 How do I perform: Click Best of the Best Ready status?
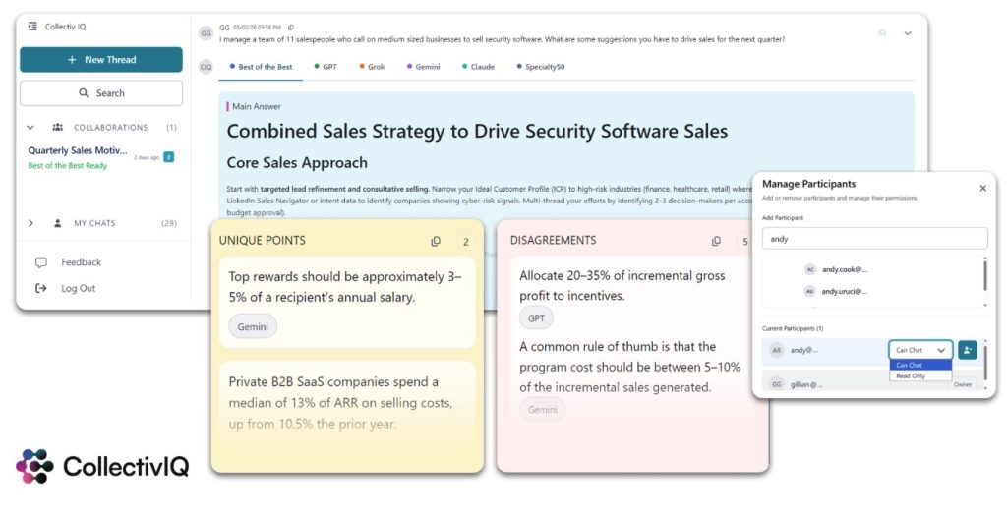(x=68, y=165)
